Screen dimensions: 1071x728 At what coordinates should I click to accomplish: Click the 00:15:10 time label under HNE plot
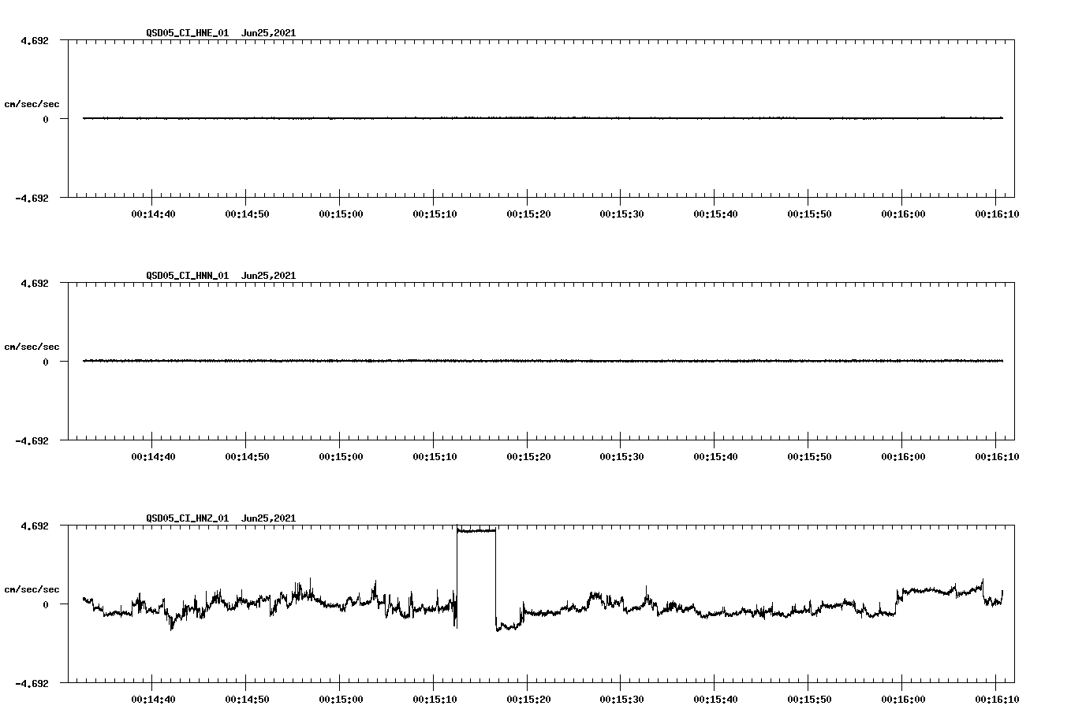tap(435, 214)
